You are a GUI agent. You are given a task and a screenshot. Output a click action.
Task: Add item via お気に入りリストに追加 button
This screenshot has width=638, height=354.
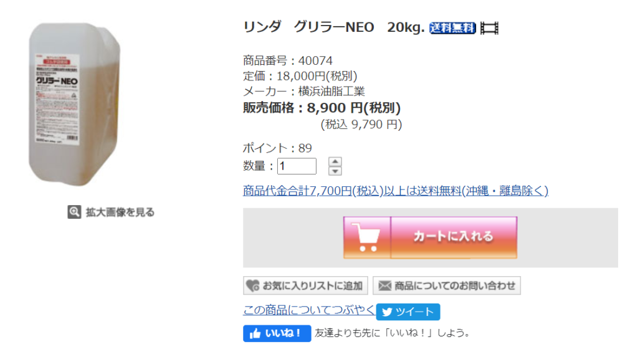click(x=305, y=285)
